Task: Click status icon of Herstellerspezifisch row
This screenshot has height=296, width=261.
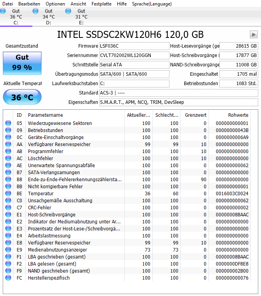Action: click(x=8, y=278)
